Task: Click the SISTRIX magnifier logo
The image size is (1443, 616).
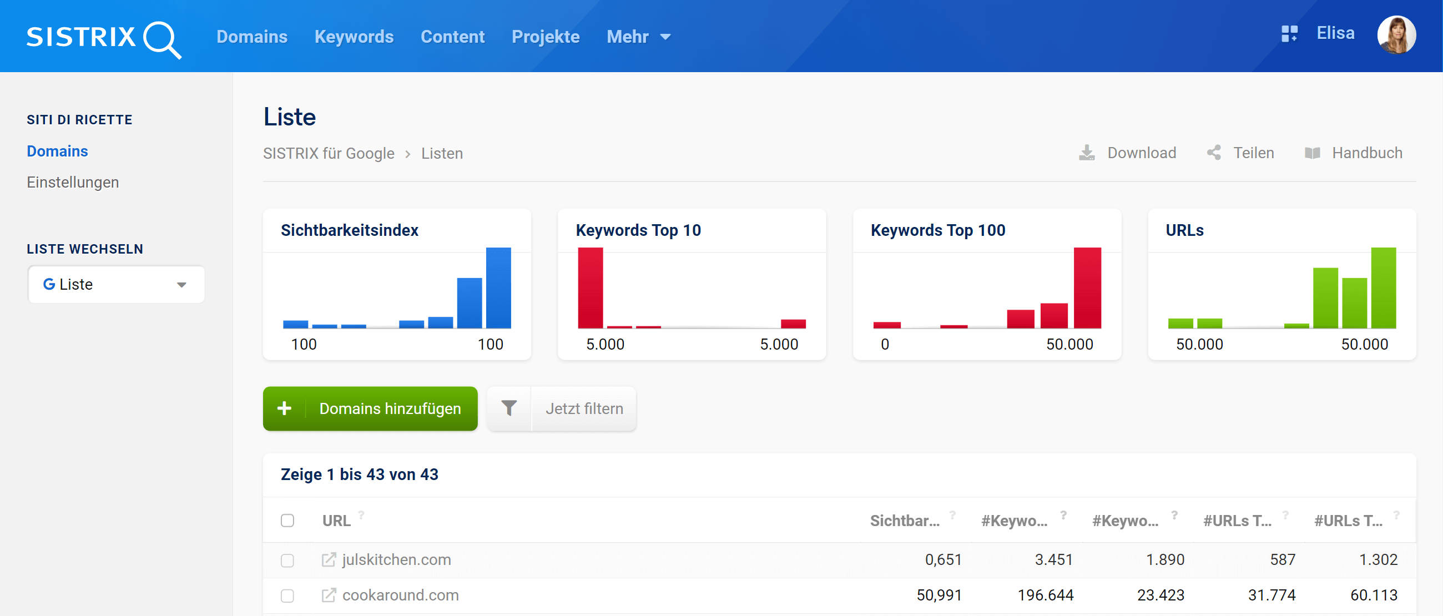Action: tap(162, 39)
